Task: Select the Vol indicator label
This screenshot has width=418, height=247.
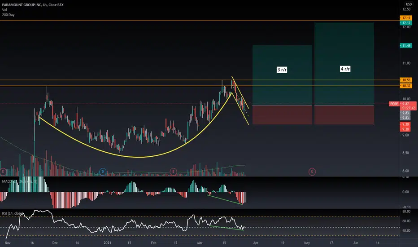Action: pos(4,10)
